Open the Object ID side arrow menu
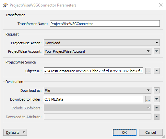Screen dimensions: 166x139 point(157,71)
